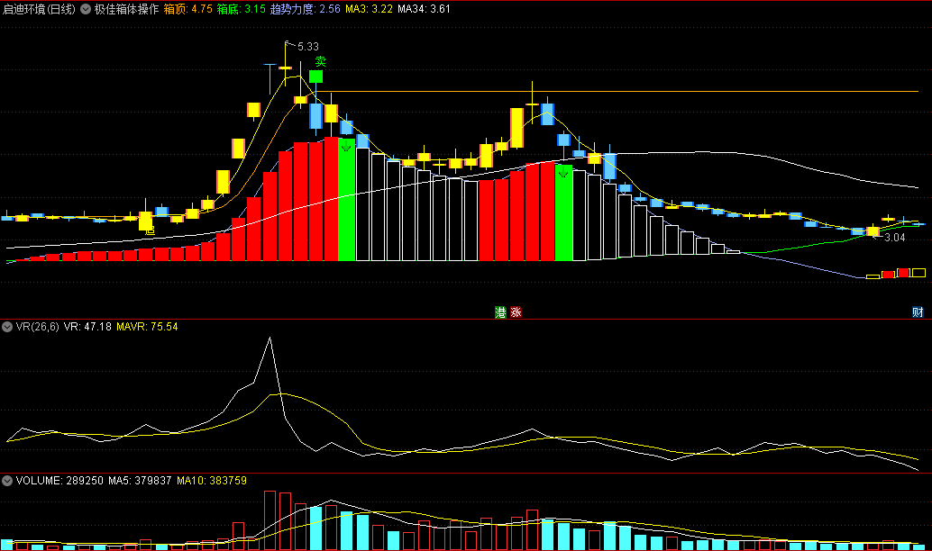Click the 趋势力度: 2.56 value
Image resolution: width=932 pixels, height=551 pixels.
pos(306,9)
